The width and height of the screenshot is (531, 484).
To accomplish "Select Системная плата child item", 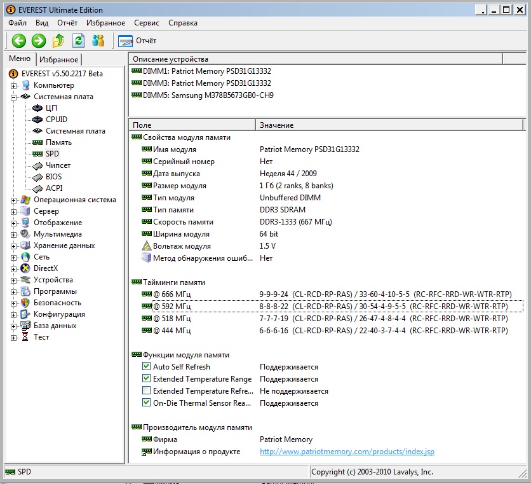I will tap(76, 131).
